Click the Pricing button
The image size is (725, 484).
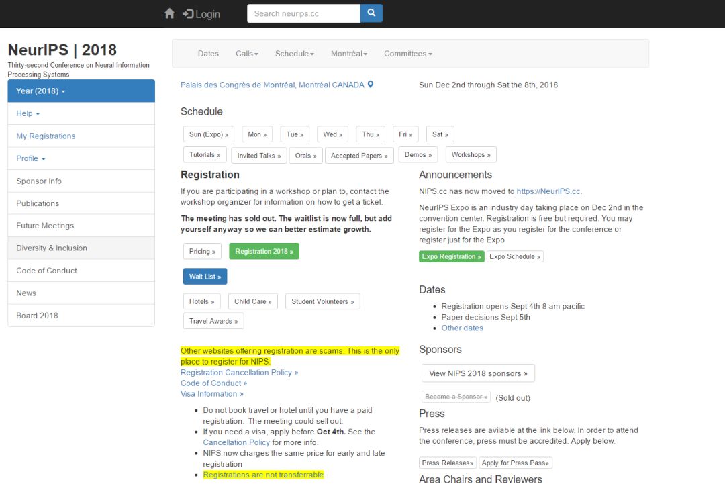(x=202, y=252)
